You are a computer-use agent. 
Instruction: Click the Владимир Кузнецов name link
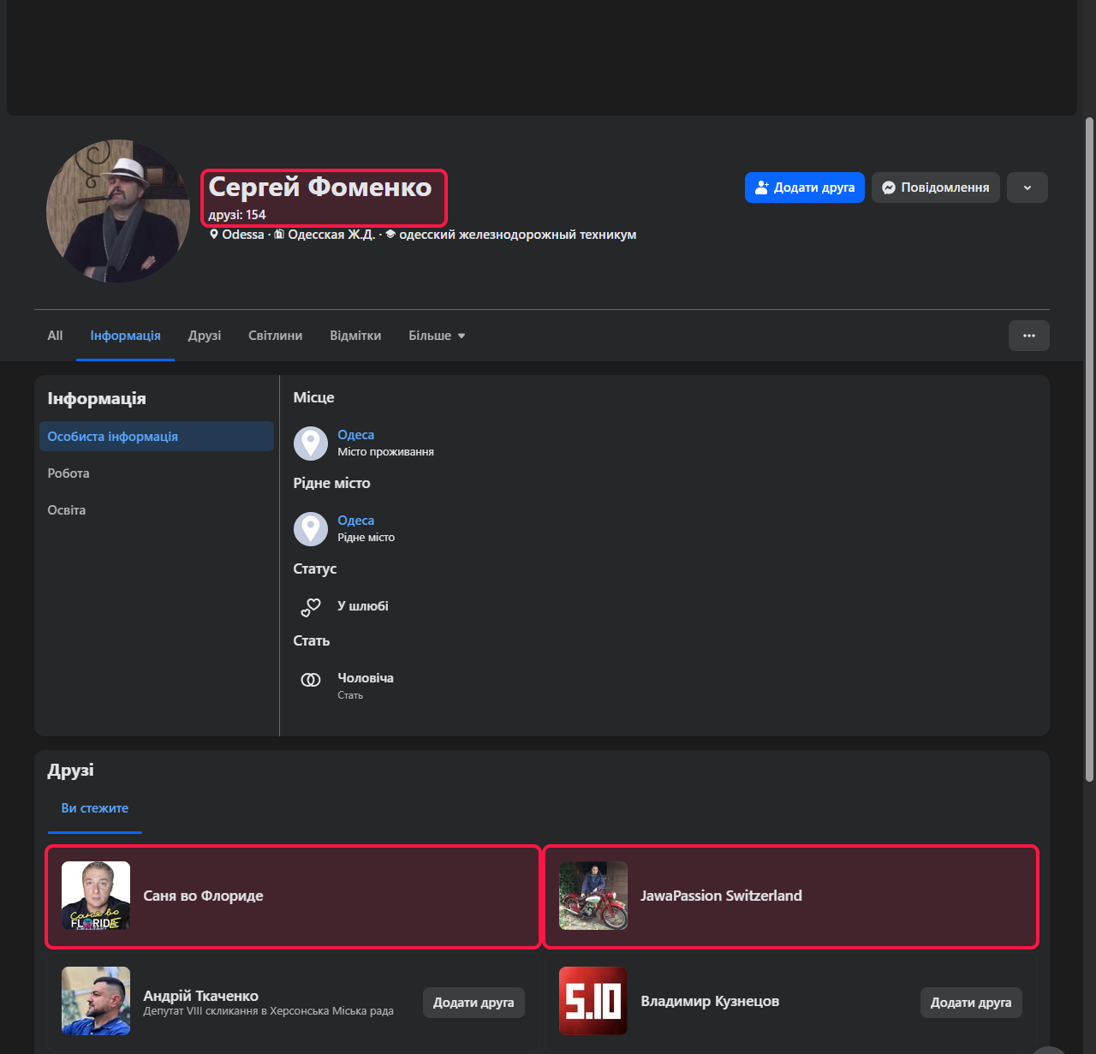(x=711, y=1001)
